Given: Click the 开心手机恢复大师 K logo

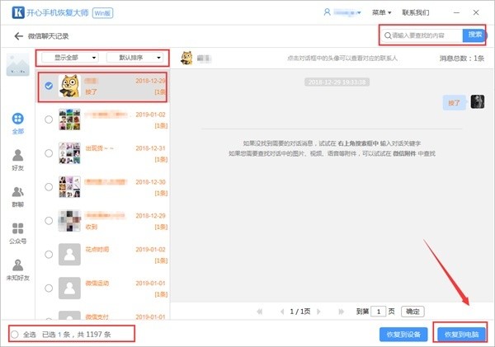Looking at the screenshot, I should pos(18,12).
